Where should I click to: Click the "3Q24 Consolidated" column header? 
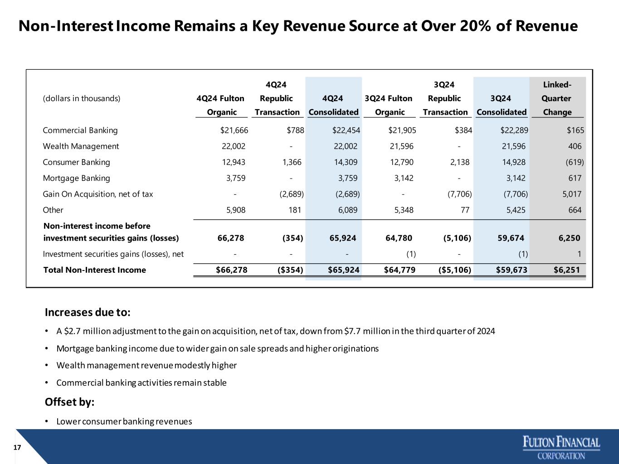pos(502,105)
